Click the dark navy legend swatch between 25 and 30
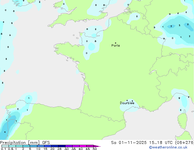Image resolution: width=194 pixels, height=150 pixels. click(x=62, y=146)
